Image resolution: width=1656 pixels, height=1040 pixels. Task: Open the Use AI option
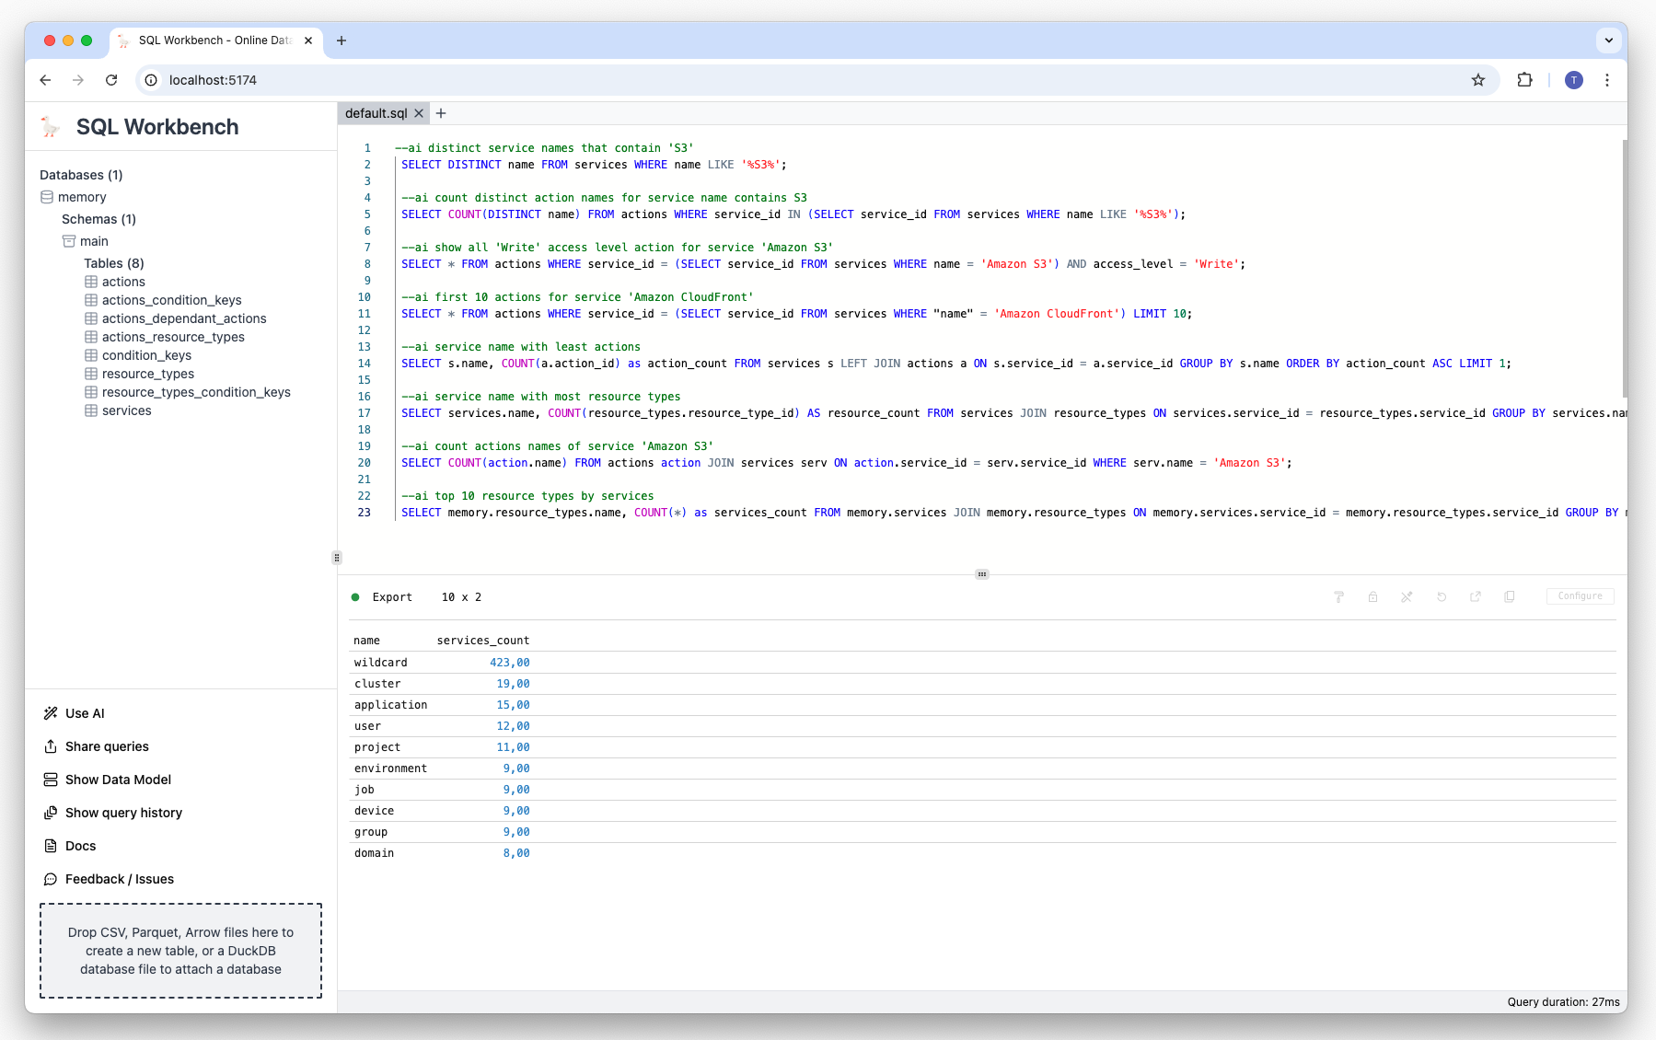[85, 713]
